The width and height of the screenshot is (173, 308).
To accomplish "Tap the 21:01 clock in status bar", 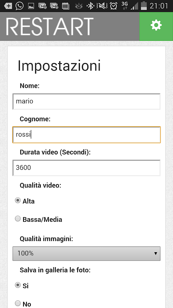I will click(x=159, y=6).
